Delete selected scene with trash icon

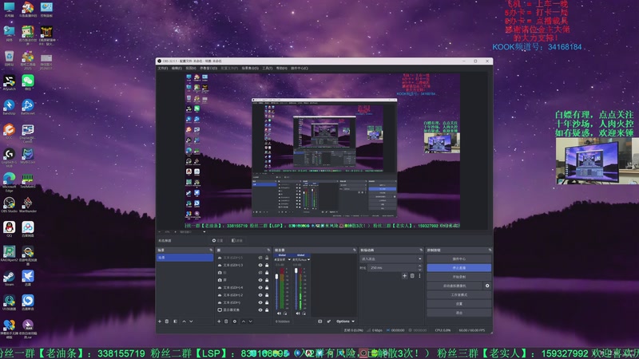[167, 322]
